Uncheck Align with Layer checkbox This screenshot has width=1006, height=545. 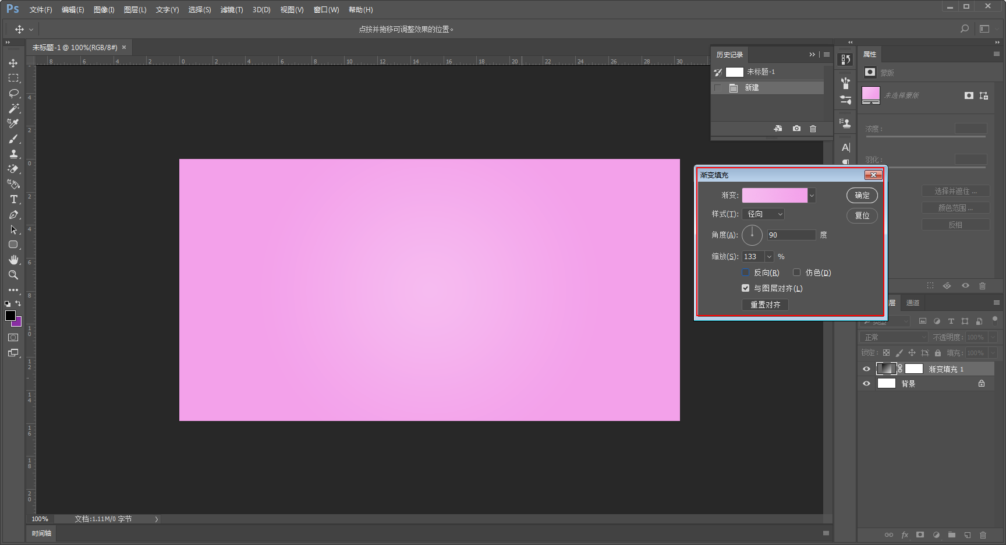pyautogui.click(x=745, y=288)
